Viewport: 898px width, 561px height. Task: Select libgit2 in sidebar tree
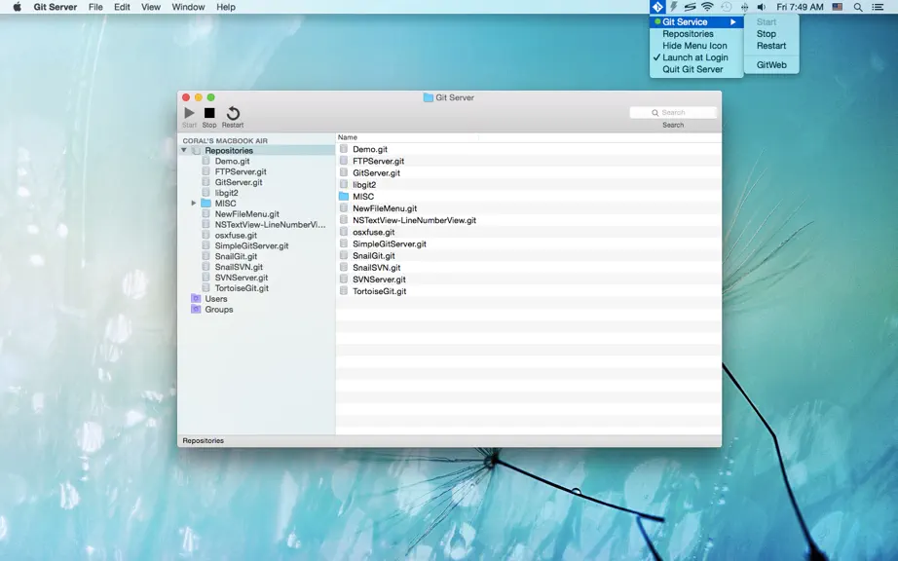(226, 193)
